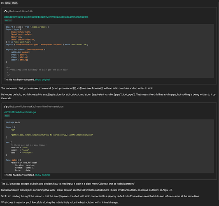219x206 pixels.
Task: Click the 'func main() {' code line
Action: (14, 160)
